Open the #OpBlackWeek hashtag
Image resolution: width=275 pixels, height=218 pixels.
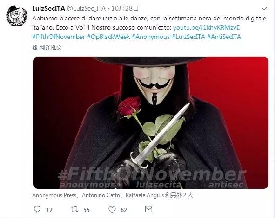[108, 37]
